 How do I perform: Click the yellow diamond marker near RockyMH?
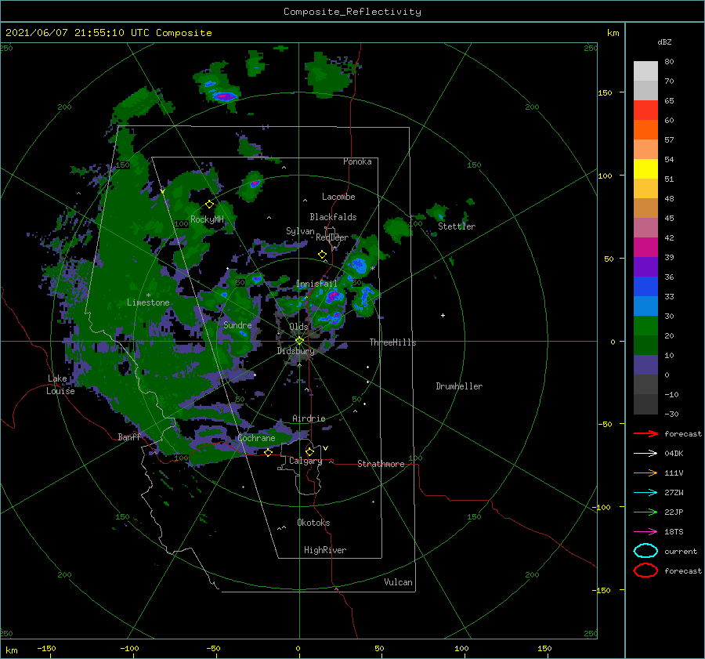point(209,205)
